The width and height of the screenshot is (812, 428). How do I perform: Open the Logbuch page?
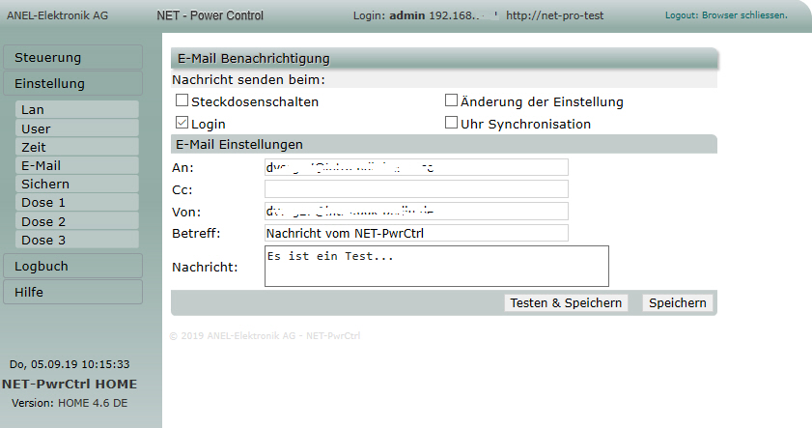[x=73, y=267]
